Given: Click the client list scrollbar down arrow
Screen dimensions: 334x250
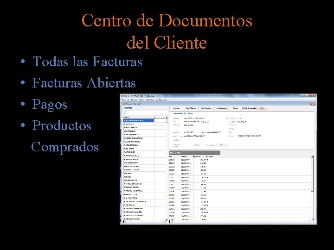Looking at the screenshot, I should [x=167, y=219].
